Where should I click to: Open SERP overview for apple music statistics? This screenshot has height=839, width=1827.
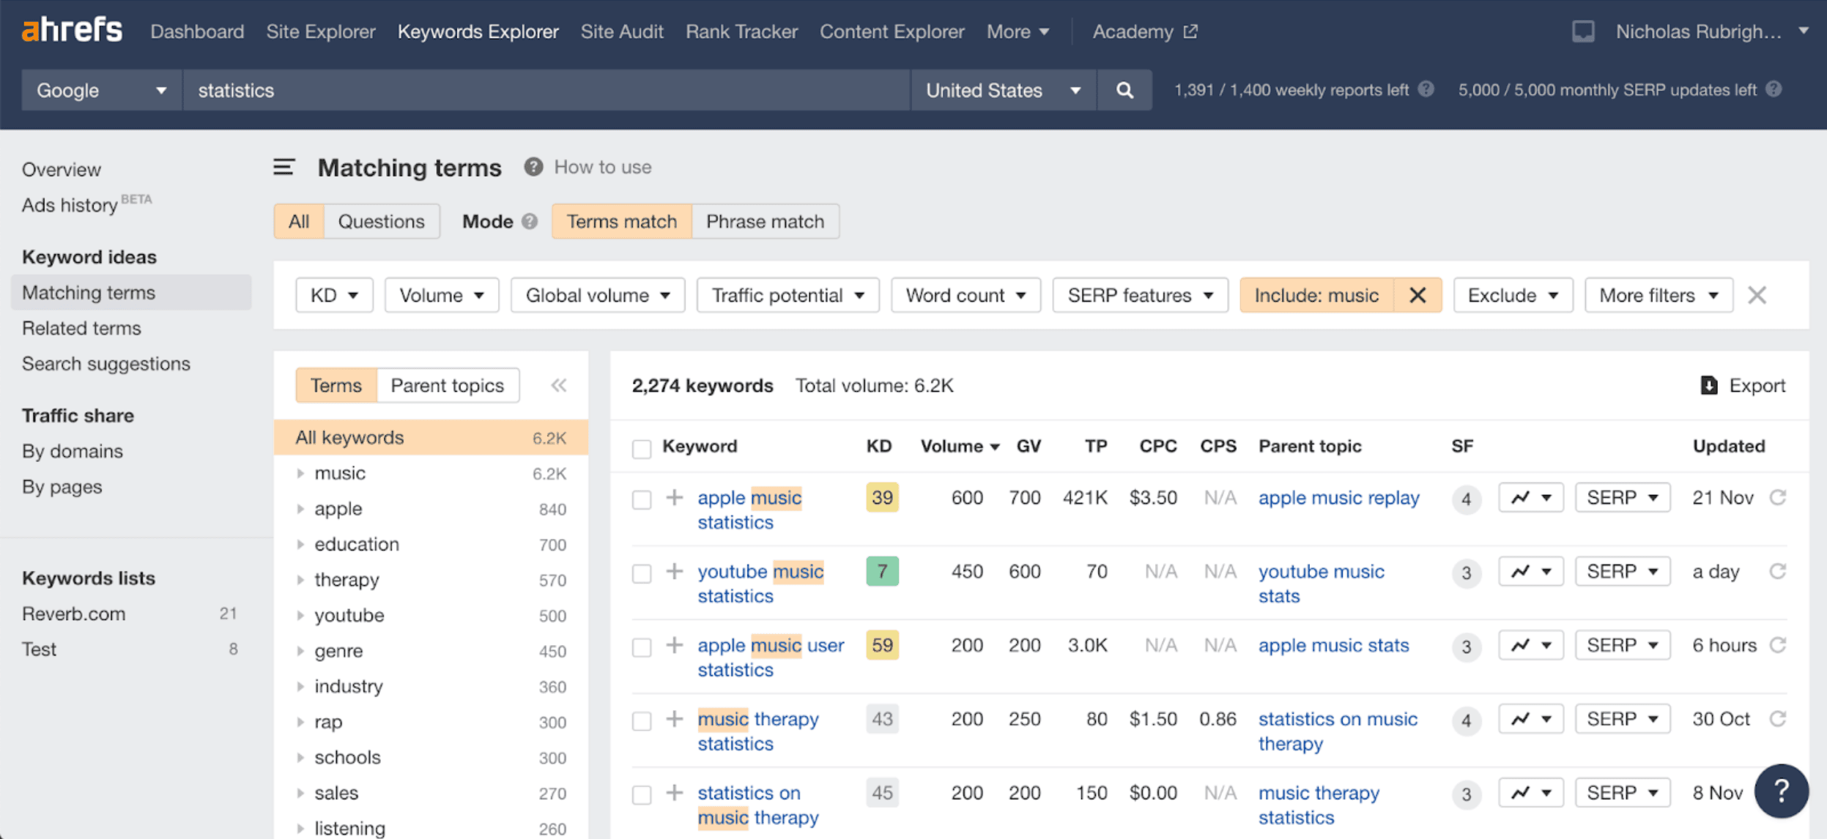(x=1622, y=498)
